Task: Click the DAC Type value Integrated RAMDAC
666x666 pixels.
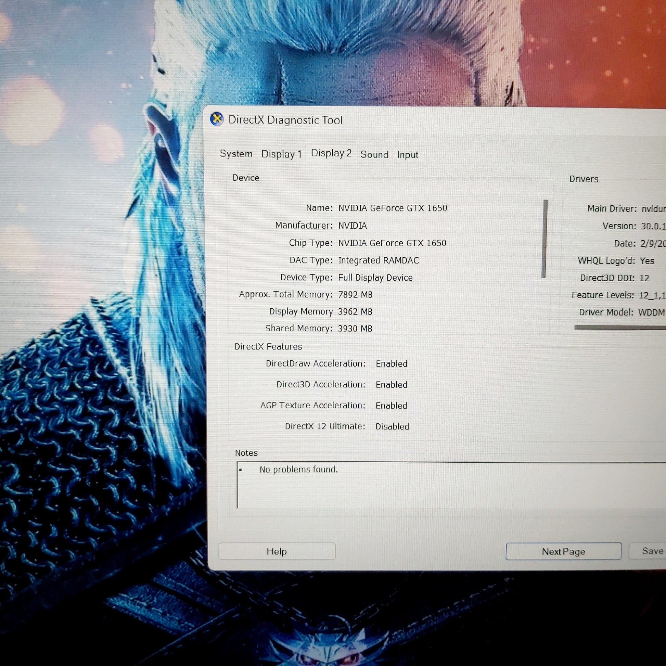Action: (x=378, y=260)
